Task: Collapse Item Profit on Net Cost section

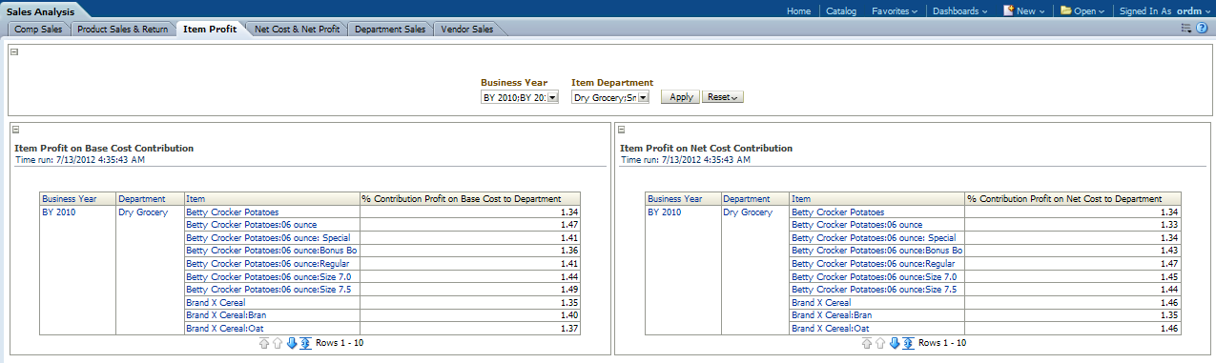Action: 621,130
